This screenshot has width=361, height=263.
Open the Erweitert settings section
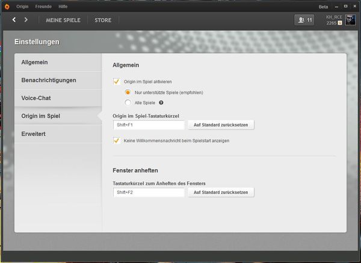pos(58,134)
